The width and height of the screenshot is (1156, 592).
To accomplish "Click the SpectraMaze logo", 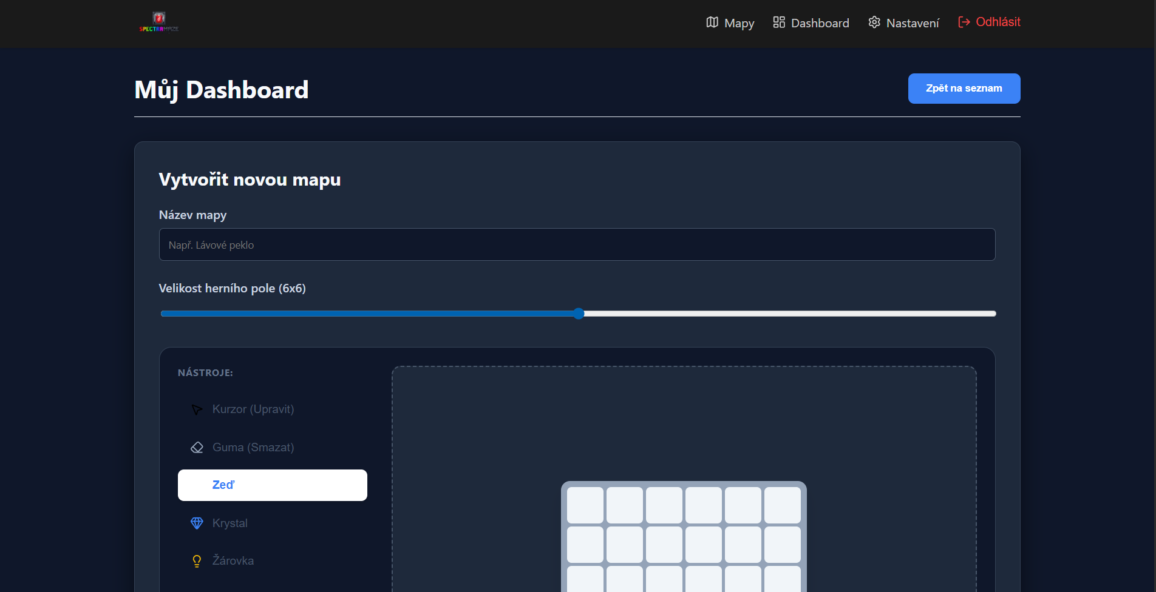I will (158, 22).
